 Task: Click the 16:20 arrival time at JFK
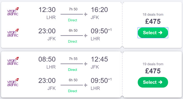click(x=99, y=10)
